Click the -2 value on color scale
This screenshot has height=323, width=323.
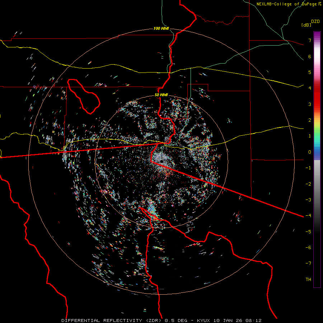coord(308,184)
